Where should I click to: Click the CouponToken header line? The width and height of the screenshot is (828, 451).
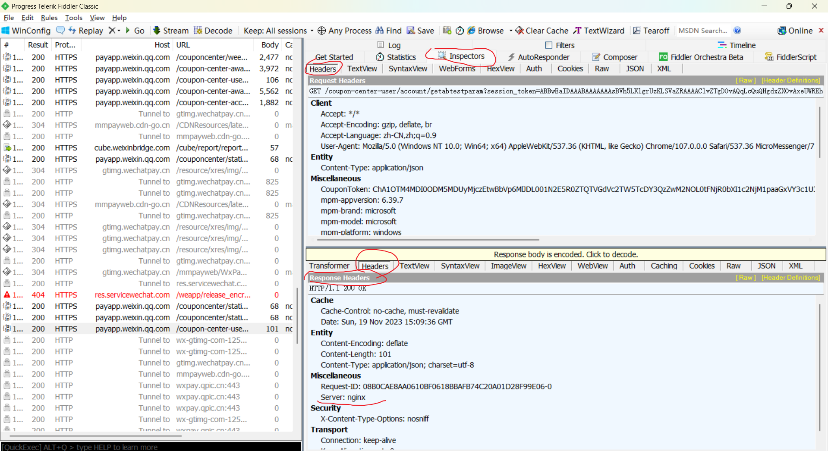coord(567,189)
